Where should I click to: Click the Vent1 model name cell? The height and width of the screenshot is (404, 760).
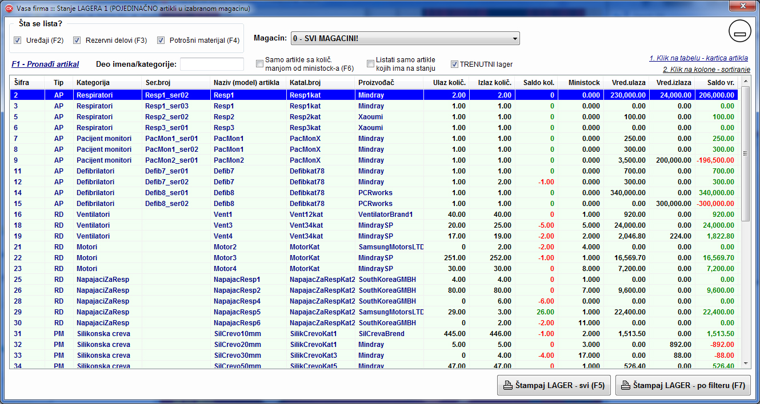(249, 215)
